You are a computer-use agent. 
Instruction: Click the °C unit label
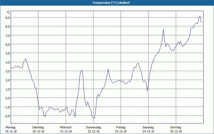point(8,12)
